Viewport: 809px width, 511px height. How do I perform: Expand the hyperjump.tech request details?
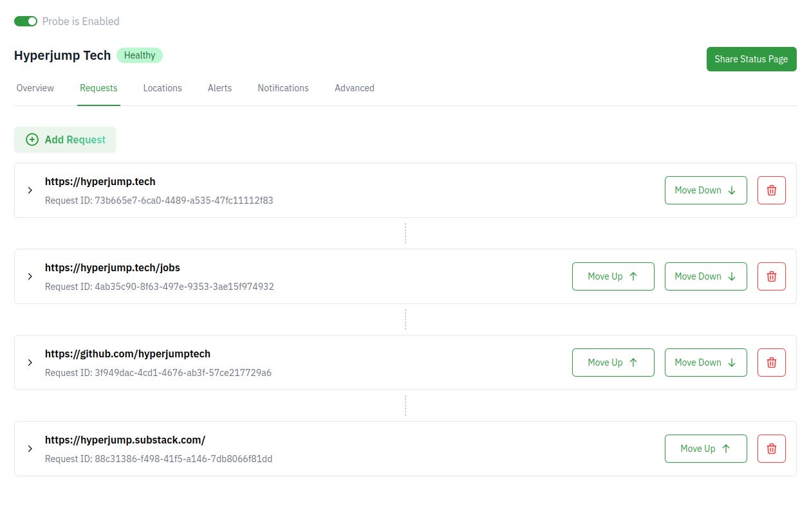tap(30, 190)
